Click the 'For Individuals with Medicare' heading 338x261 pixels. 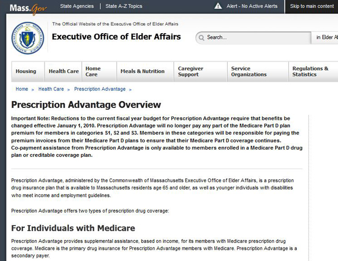(73, 228)
